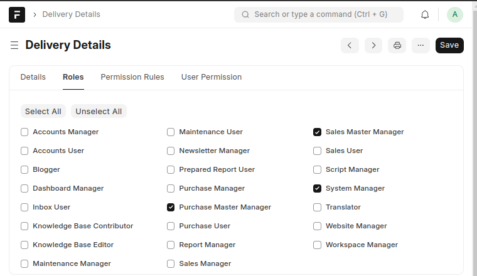This screenshot has height=276, width=477.
Task: Click the Frappe logo home icon
Action: tap(17, 14)
